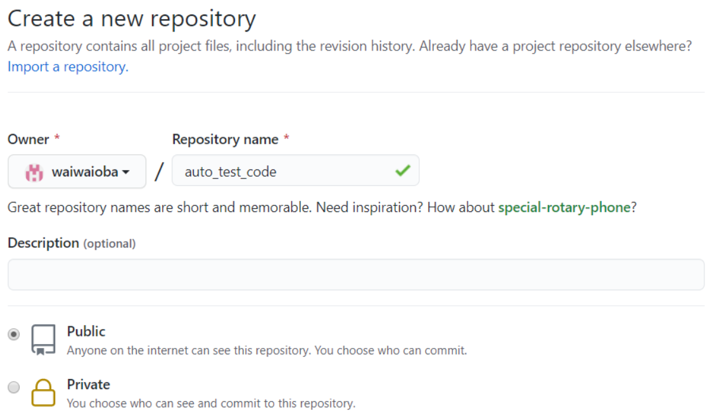712x415 pixels.
Task: Use the special-rotary-phone name suggestion
Action: pyautogui.click(x=564, y=207)
